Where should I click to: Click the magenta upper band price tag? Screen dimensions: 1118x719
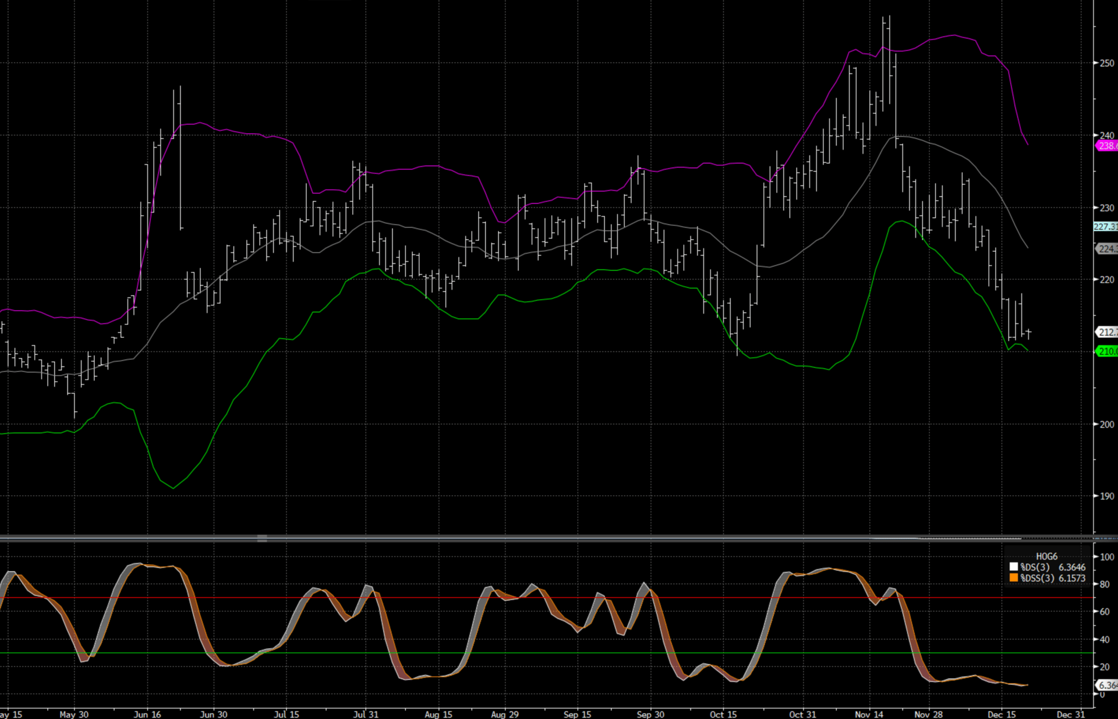pyautogui.click(x=1106, y=146)
